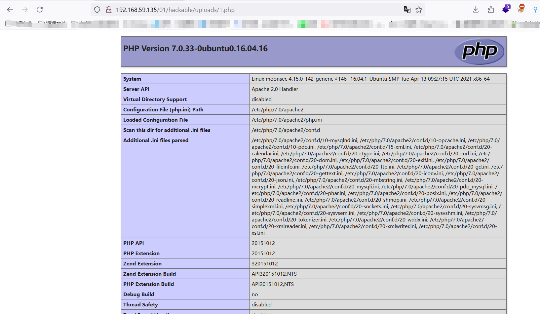This screenshot has width=540, height=314.
Task: Open the translate page icon
Action: (407, 10)
